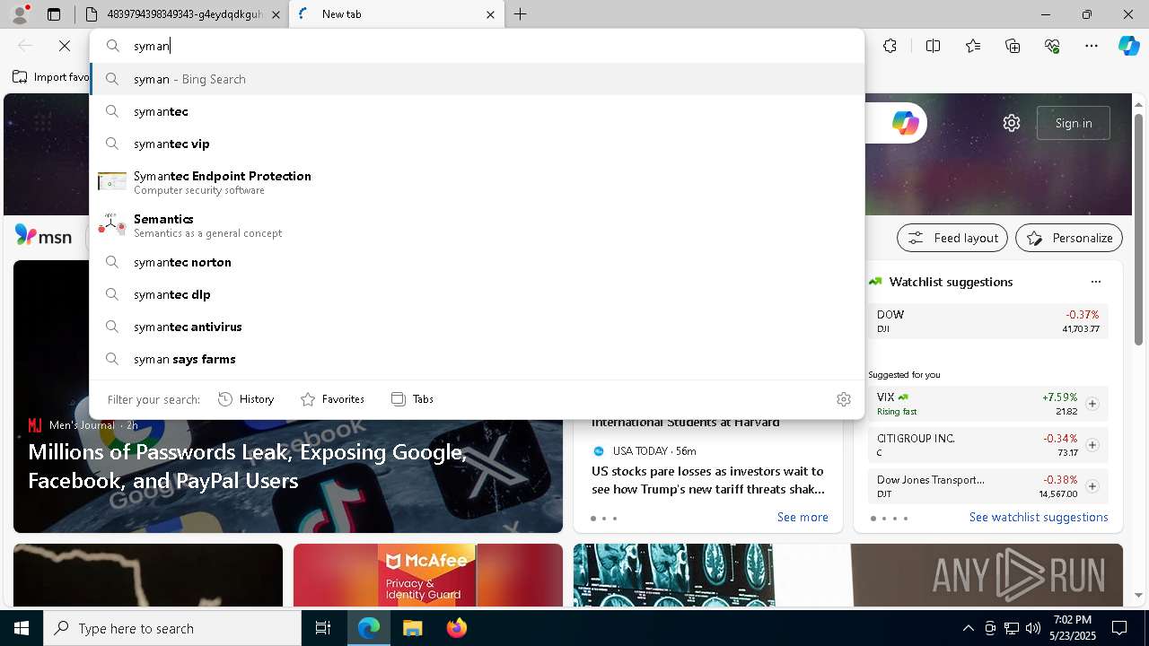
Task: Open Collections toolbar icon
Action: tap(1013, 46)
